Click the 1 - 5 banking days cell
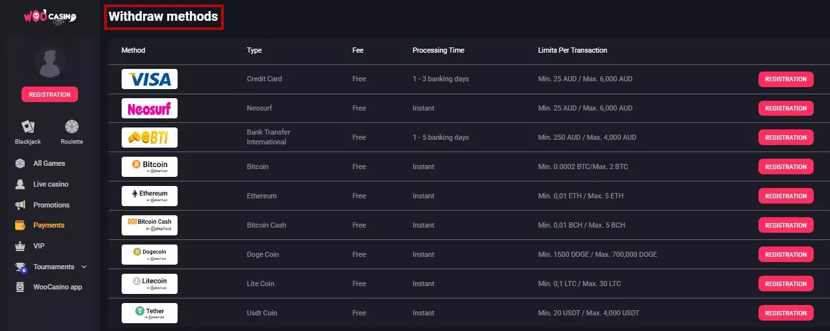Viewport: 830px width, 331px height. (x=440, y=137)
